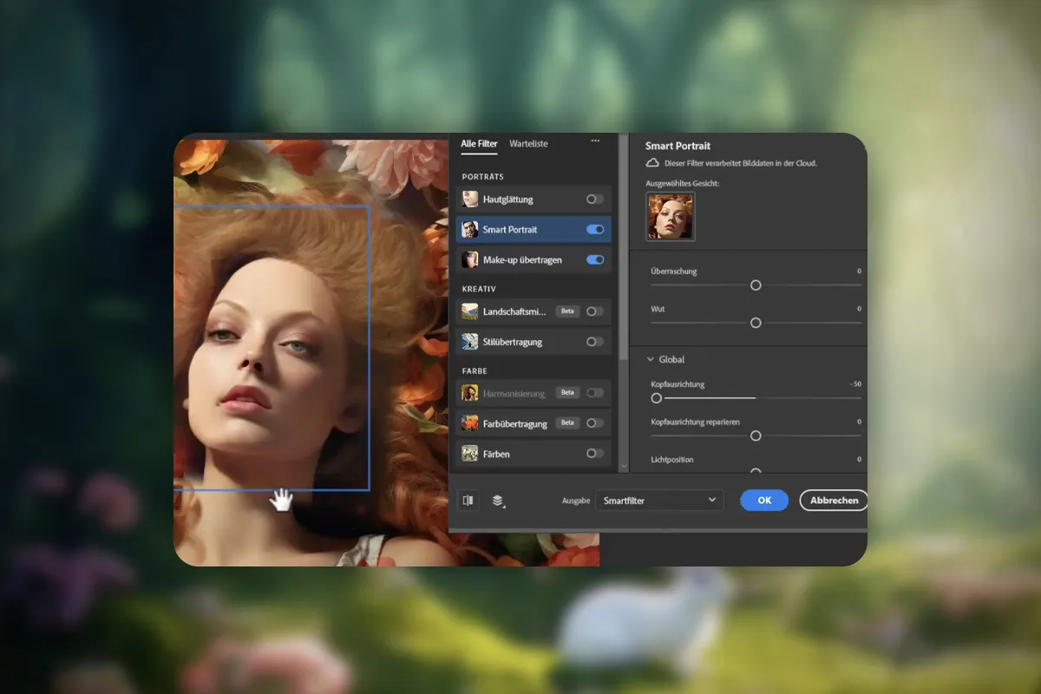Open the Ausgabe Smartfilter dropdown
The width and height of the screenshot is (1041, 694).
pos(659,501)
